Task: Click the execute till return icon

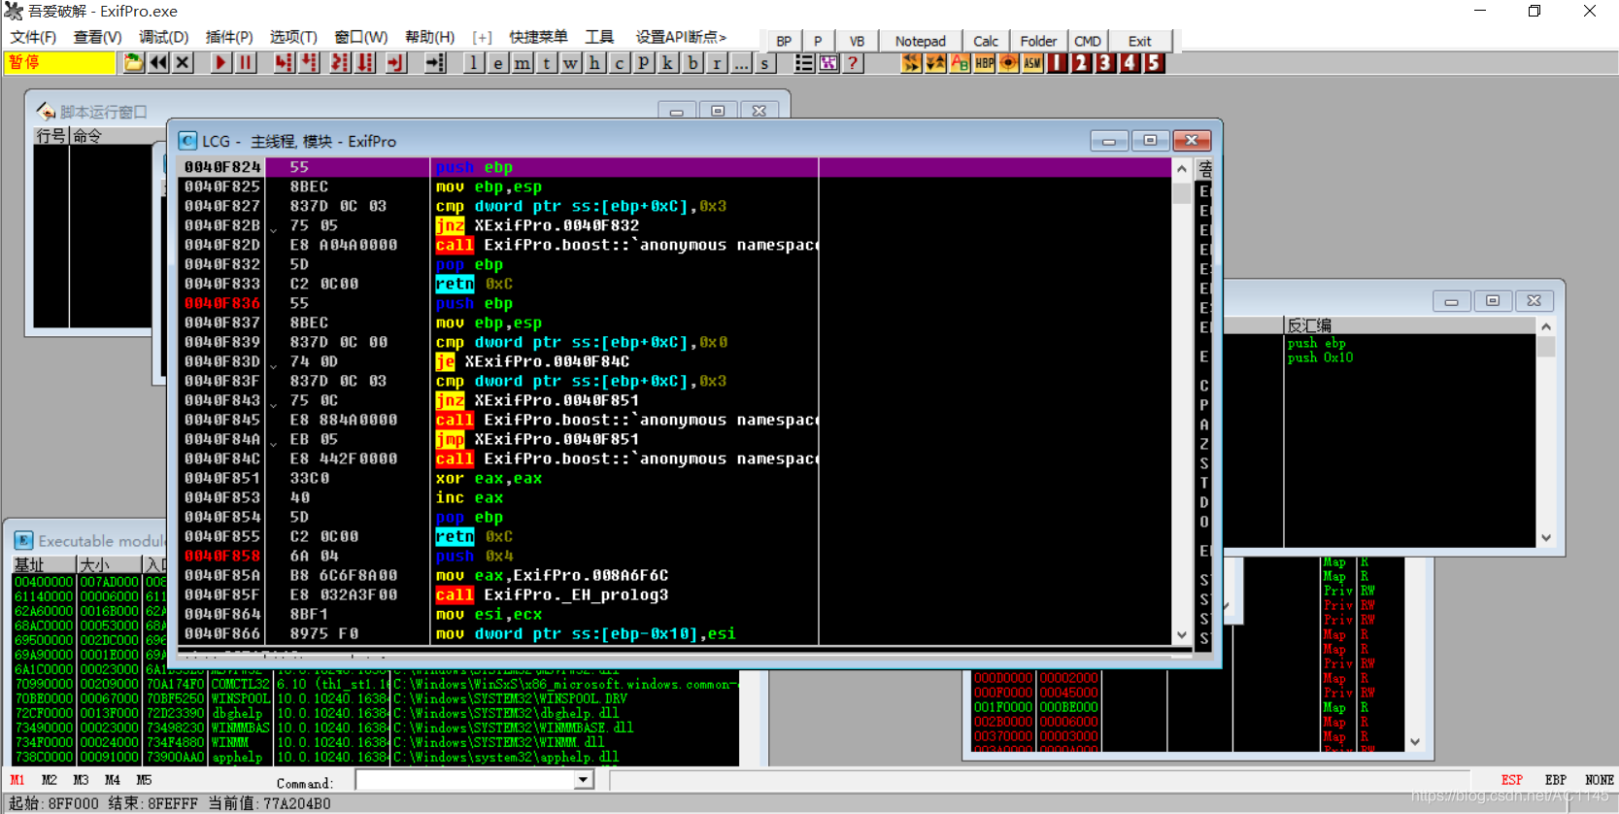Action: (x=395, y=63)
